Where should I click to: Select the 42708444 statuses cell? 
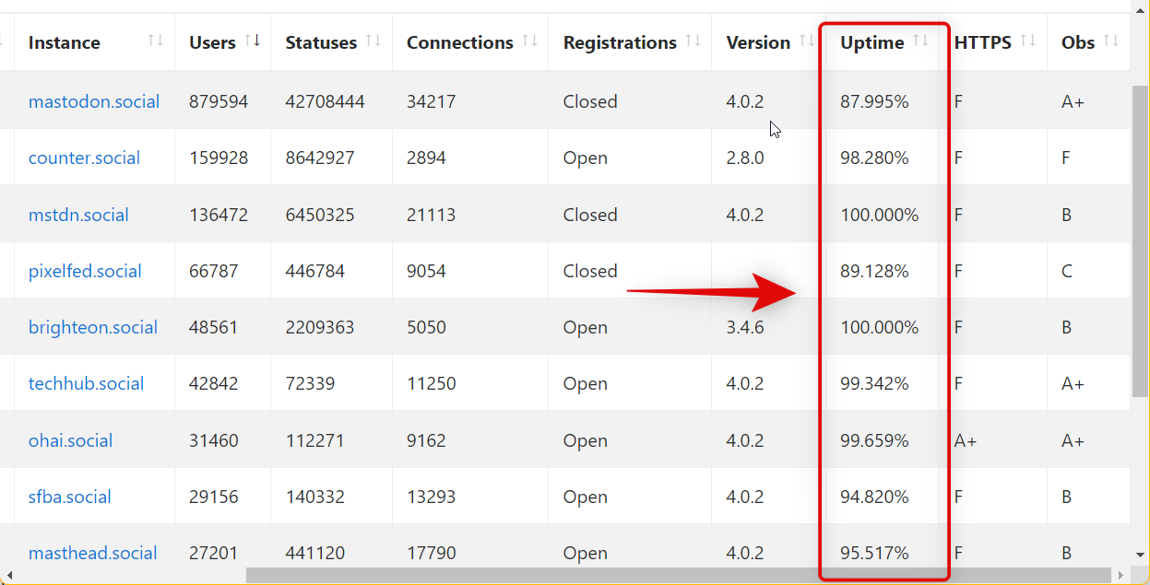(326, 101)
